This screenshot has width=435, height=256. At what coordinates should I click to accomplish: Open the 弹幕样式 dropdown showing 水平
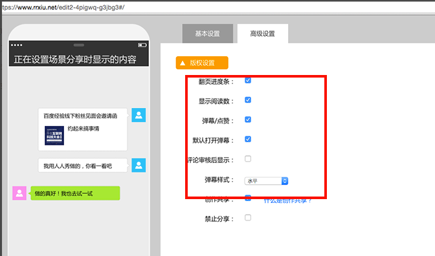[x=266, y=181]
